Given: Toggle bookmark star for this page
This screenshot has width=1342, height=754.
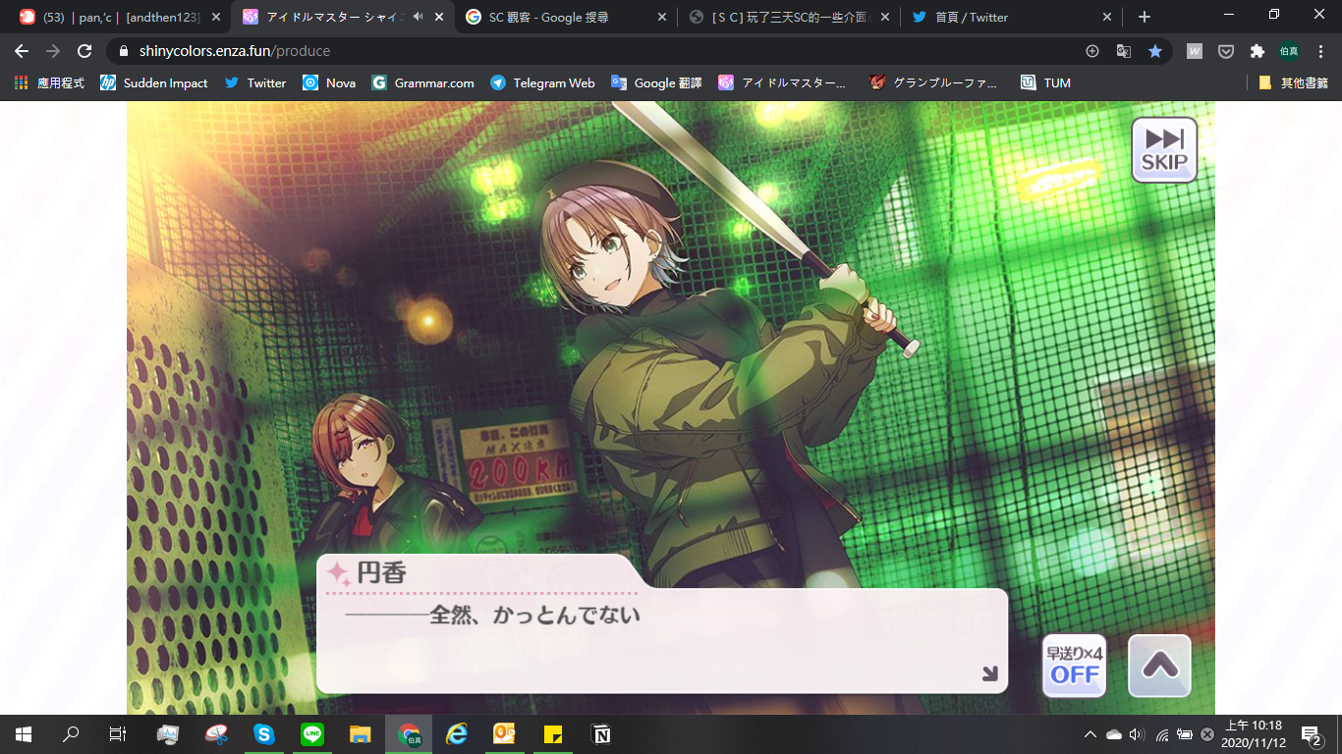Looking at the screenshot, I should (1155, 51).
